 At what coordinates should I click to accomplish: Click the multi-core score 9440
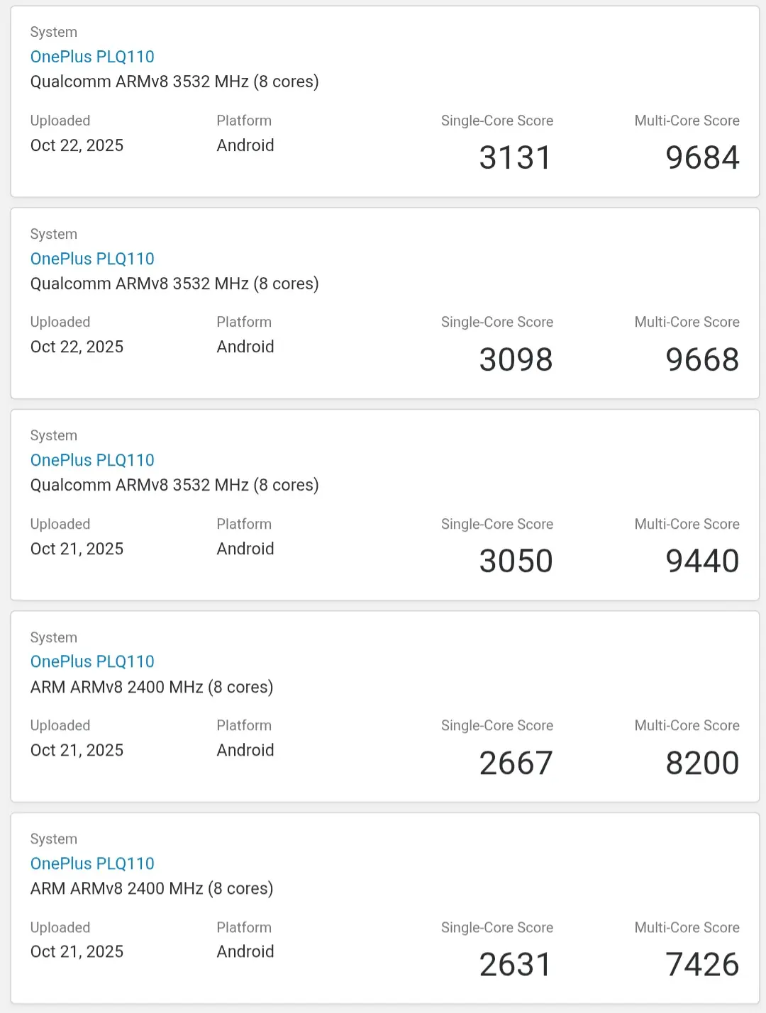702,561
